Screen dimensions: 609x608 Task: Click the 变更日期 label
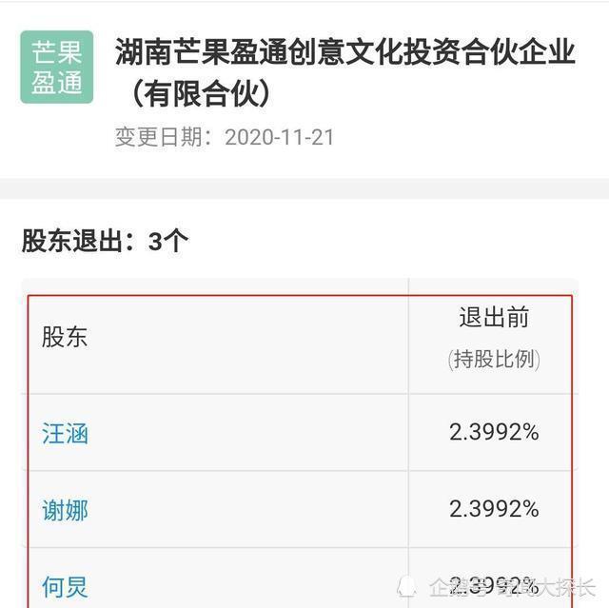(163, 137)
